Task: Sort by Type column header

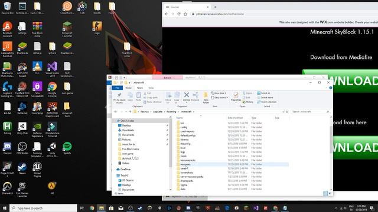Action: [253, 118]
